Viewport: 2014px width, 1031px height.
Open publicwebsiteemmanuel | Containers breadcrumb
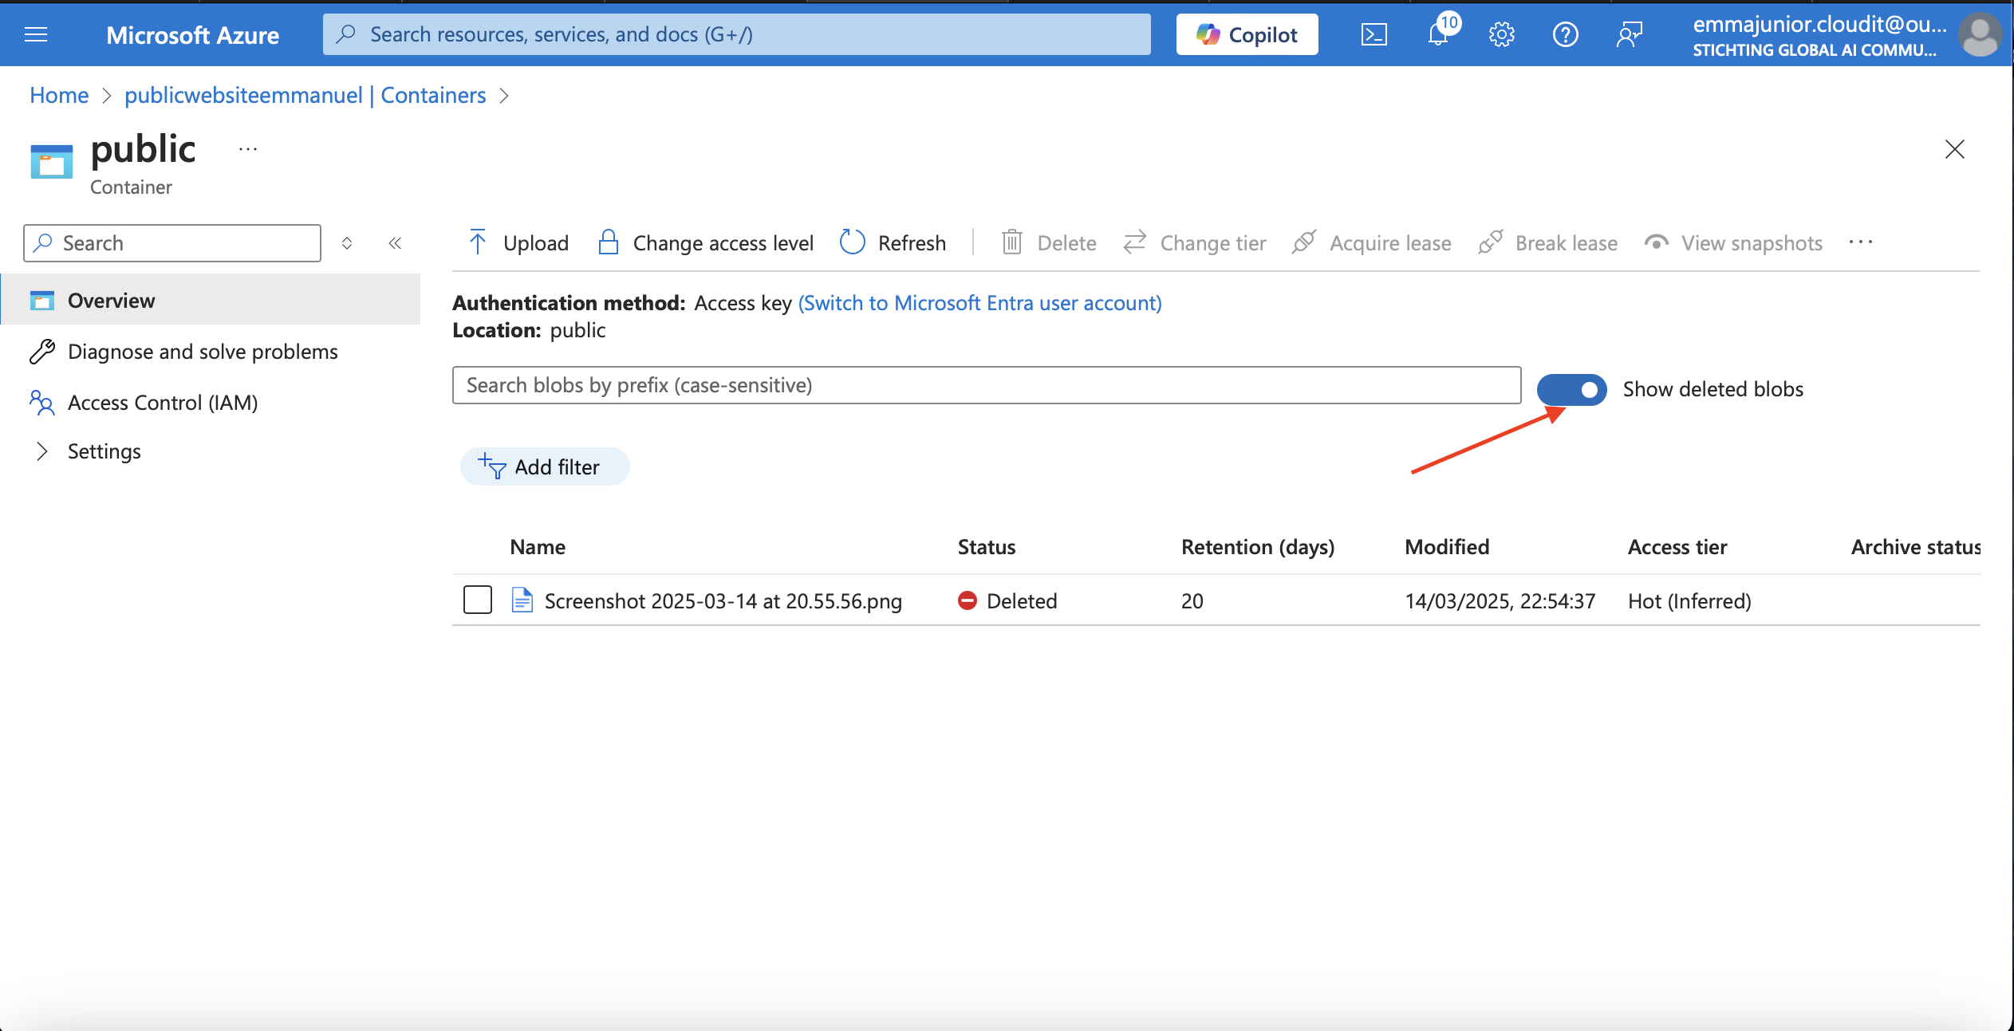click(x=305, y=95)
